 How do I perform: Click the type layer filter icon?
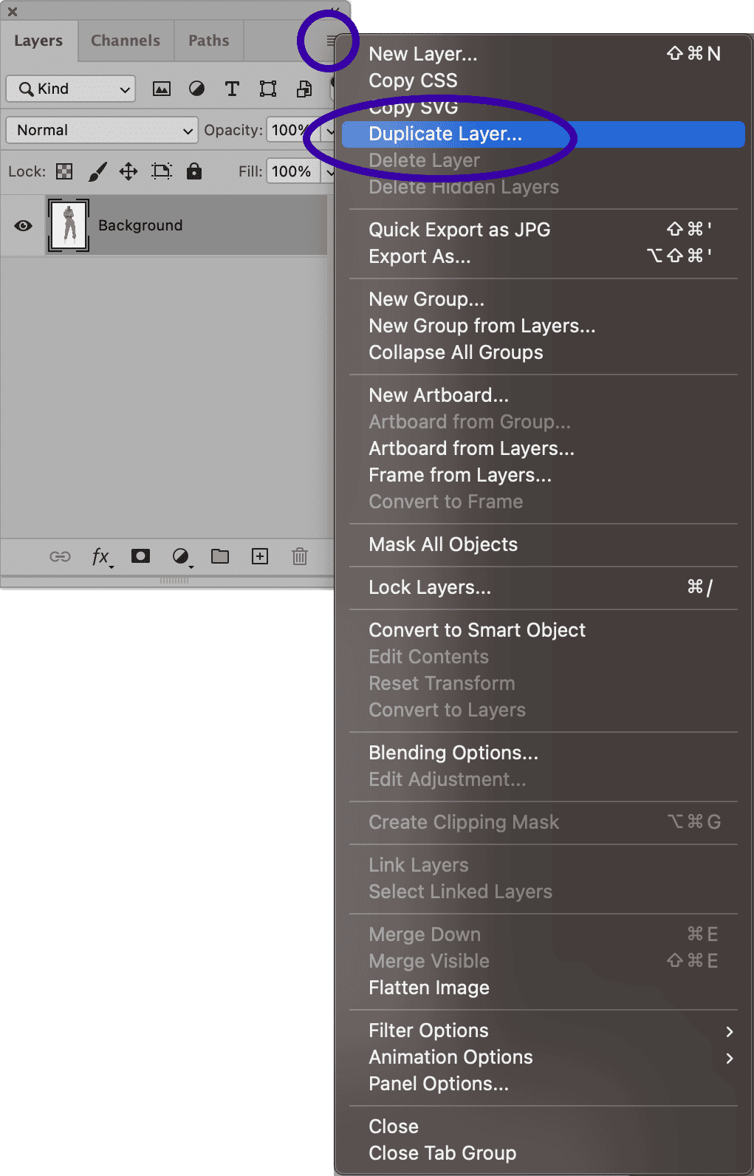click(232, 89)
